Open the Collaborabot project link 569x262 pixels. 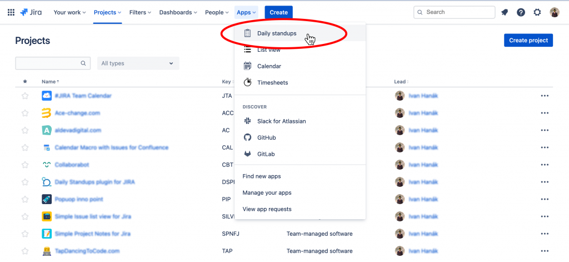tap(72, 165)
